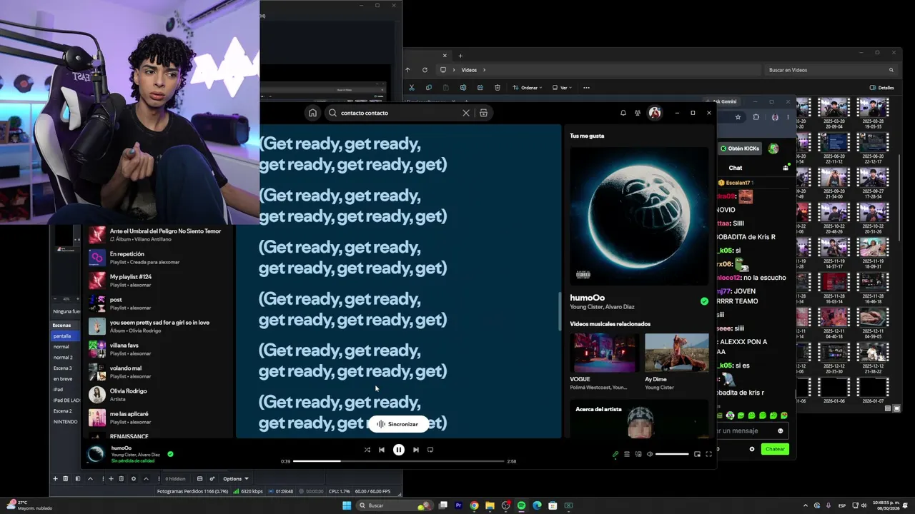This screenshot has width=915, height=514.
Task: Toggle the lyrics microphone icon
Action: [x=615, y=454]
